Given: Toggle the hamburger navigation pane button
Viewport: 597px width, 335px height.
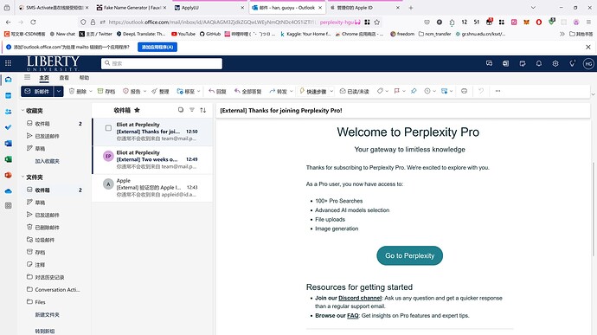Looking at the screenshot, I should (x=27, y=77).
